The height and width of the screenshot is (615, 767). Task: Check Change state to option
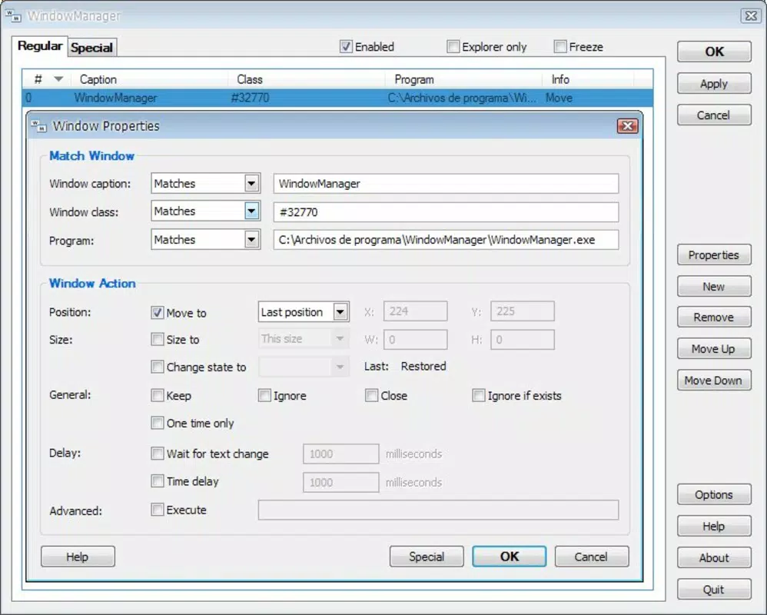pos(157,367)
